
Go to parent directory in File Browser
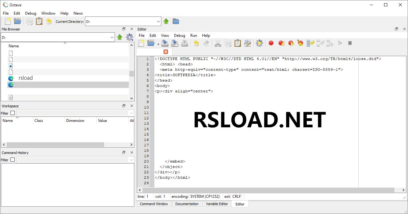click(120, 37)
